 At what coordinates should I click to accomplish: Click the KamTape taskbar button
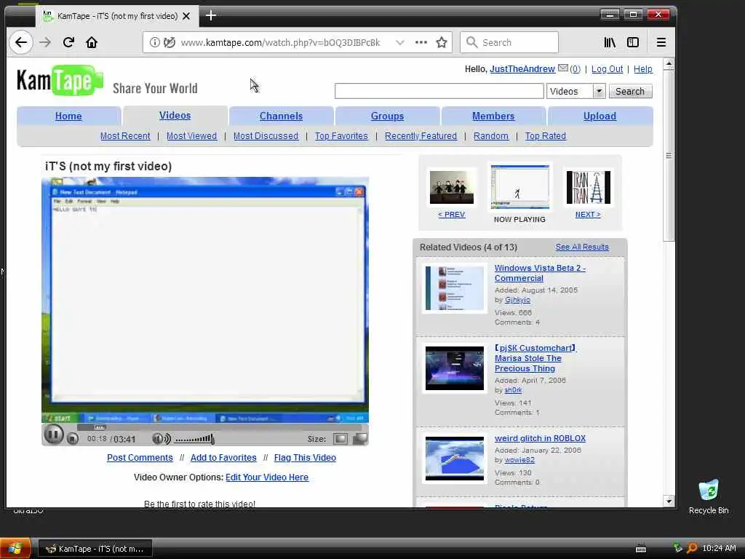click(x=95, y=549)
